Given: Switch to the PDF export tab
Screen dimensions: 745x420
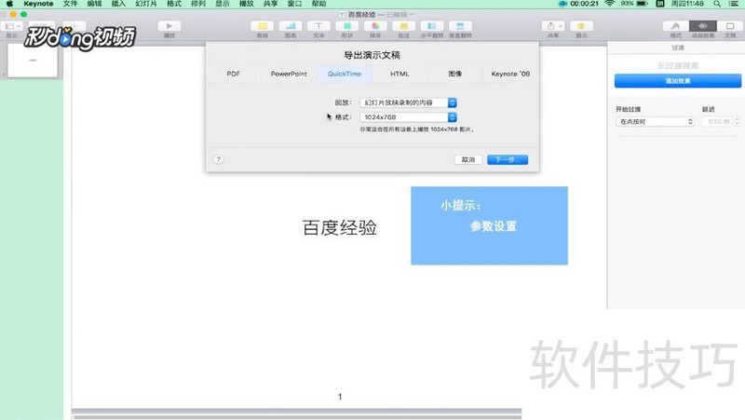Looking at the screenshot, I should click(x=234, y=75).
